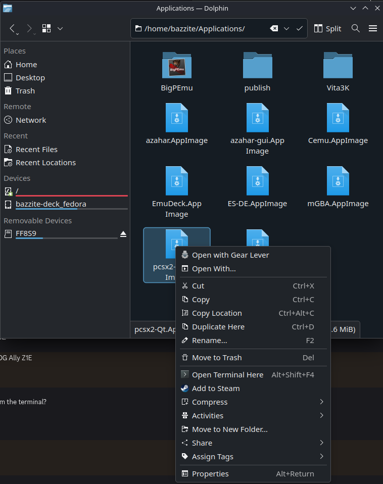Select the BigPEmu folder

point(176,72)
